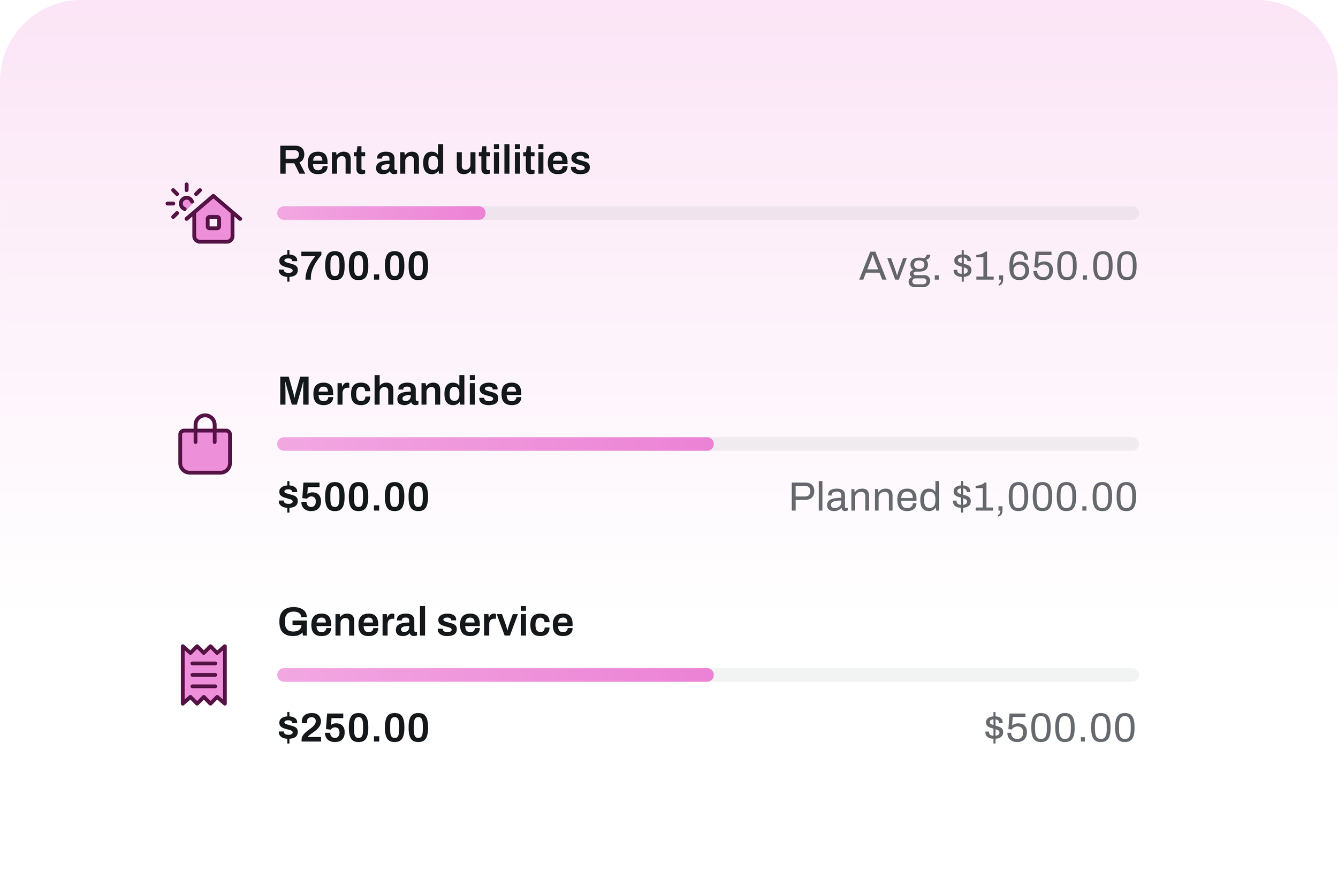Click the General service progress bar fill
Image resolution: width=1338 pixels, height=888 pixels.
pyautogui.click(x=495, y=675)
